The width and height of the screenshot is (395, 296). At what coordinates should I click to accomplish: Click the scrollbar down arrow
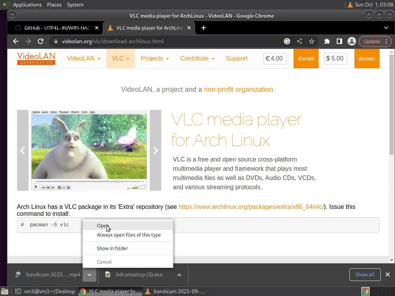click(x=392, y=260)
